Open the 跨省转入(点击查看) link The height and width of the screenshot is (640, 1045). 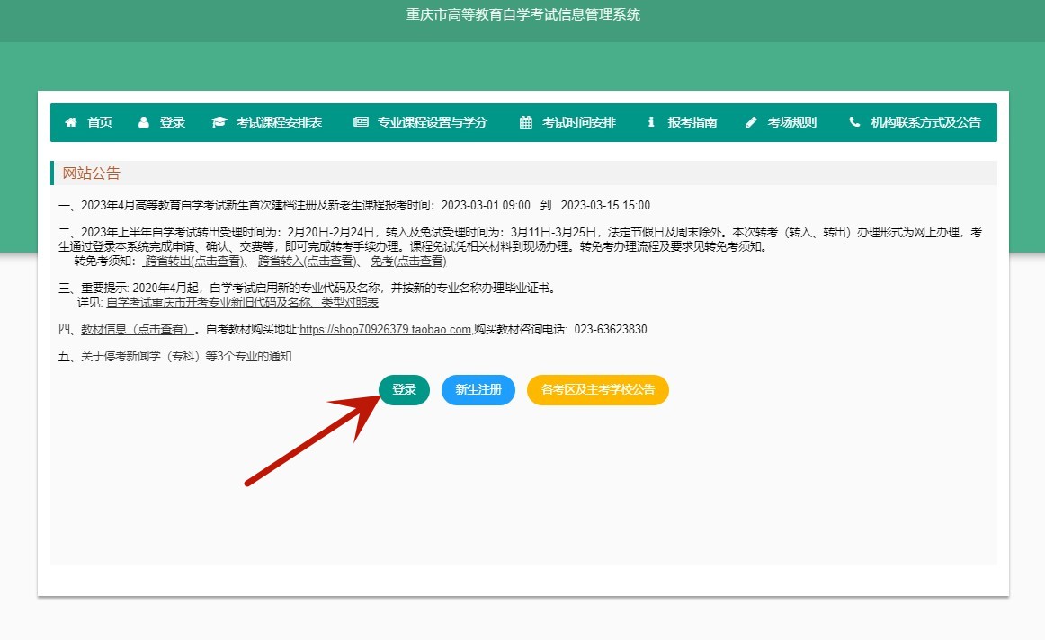point(308,262)
